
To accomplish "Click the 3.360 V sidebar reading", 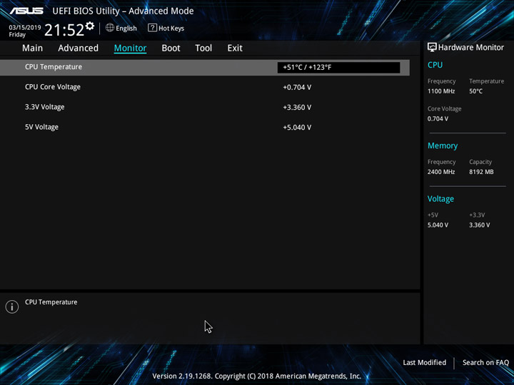I will coord(479,225).
